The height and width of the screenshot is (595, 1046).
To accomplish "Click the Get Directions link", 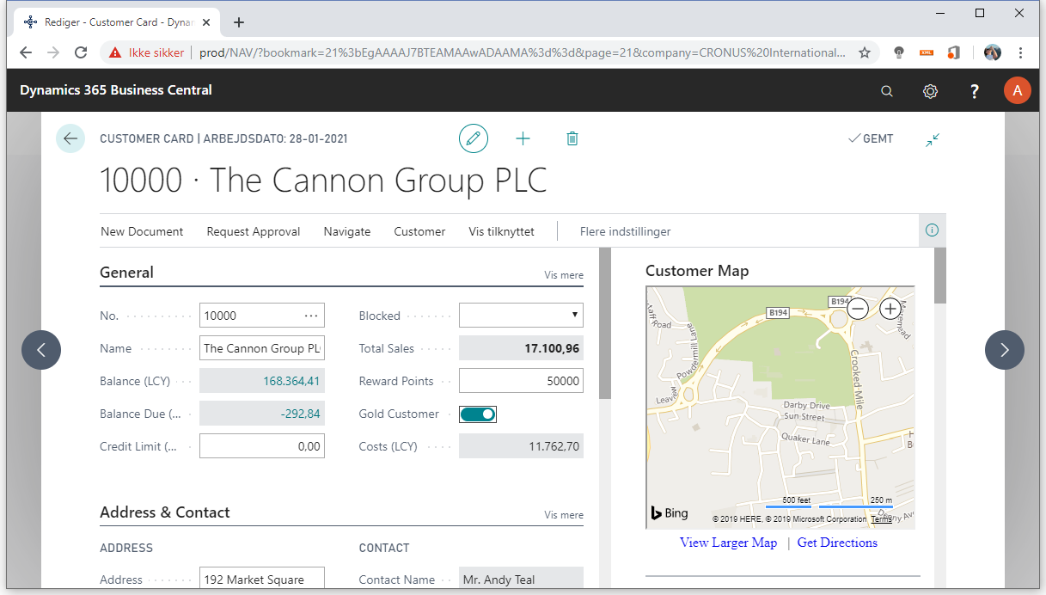I will pyautogui.click(x=837, y=543).
